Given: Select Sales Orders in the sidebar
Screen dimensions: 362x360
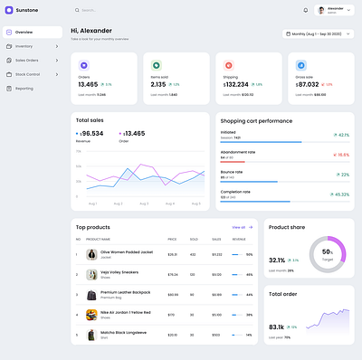Looking at the screenshot, I should [x=33, y=61].
